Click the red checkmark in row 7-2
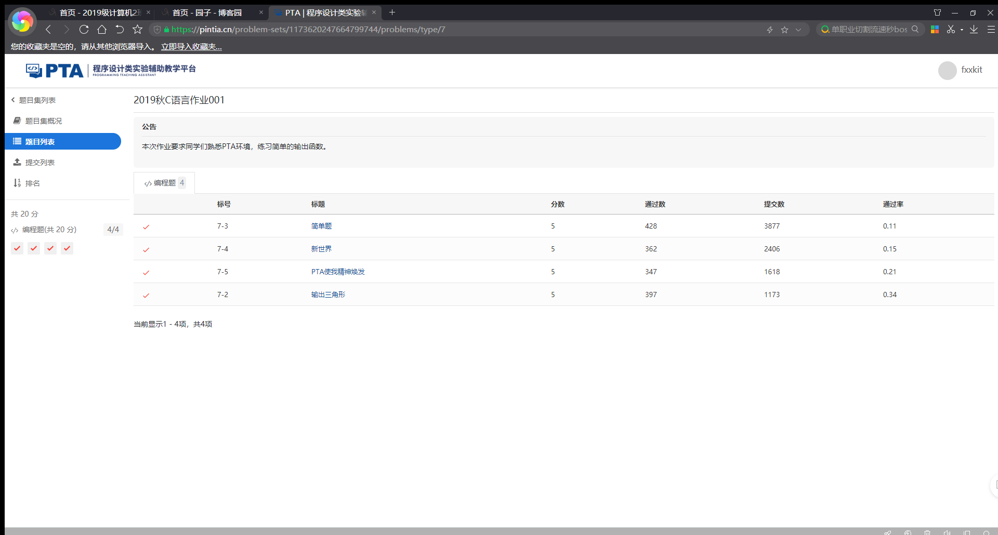Image resolution: width=998 pixels, height=535 pixels. 146,296
